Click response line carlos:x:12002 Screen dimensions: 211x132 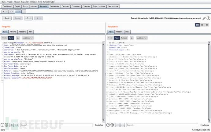pyautogui.click(x=131, y=101)
